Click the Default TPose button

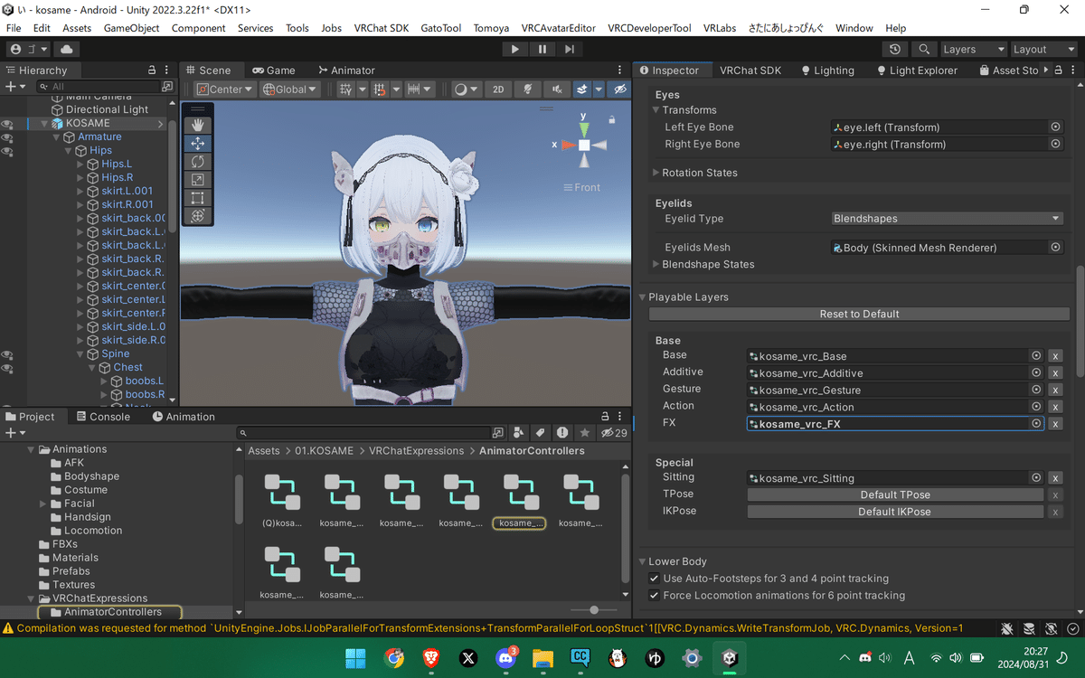895,494
